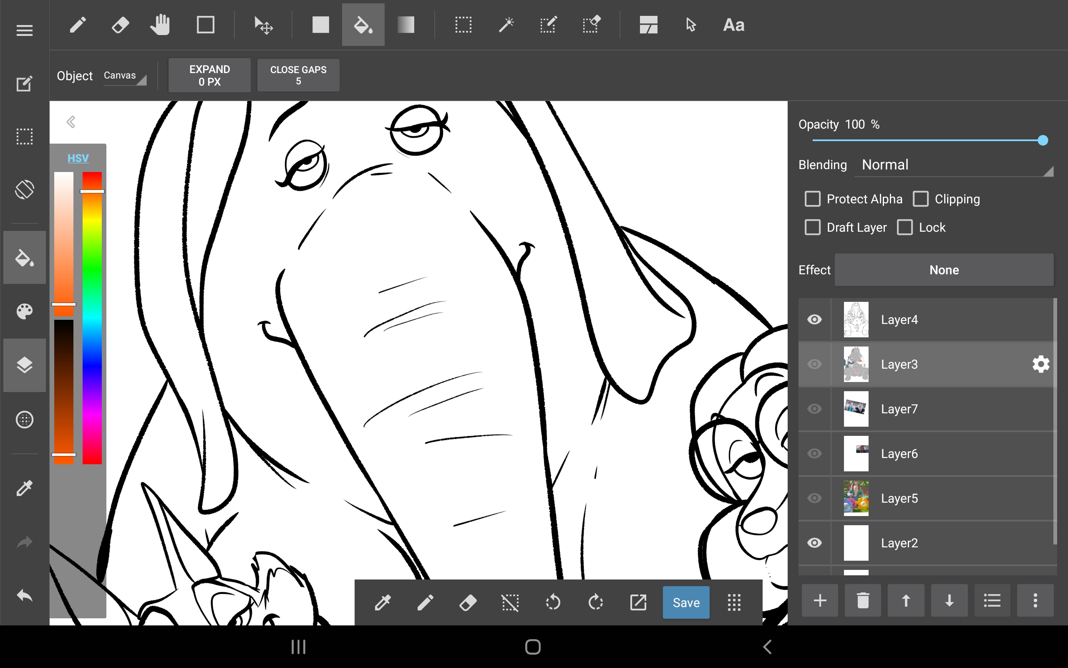
Task: Click the Save button
Action: tap(685, 602)
